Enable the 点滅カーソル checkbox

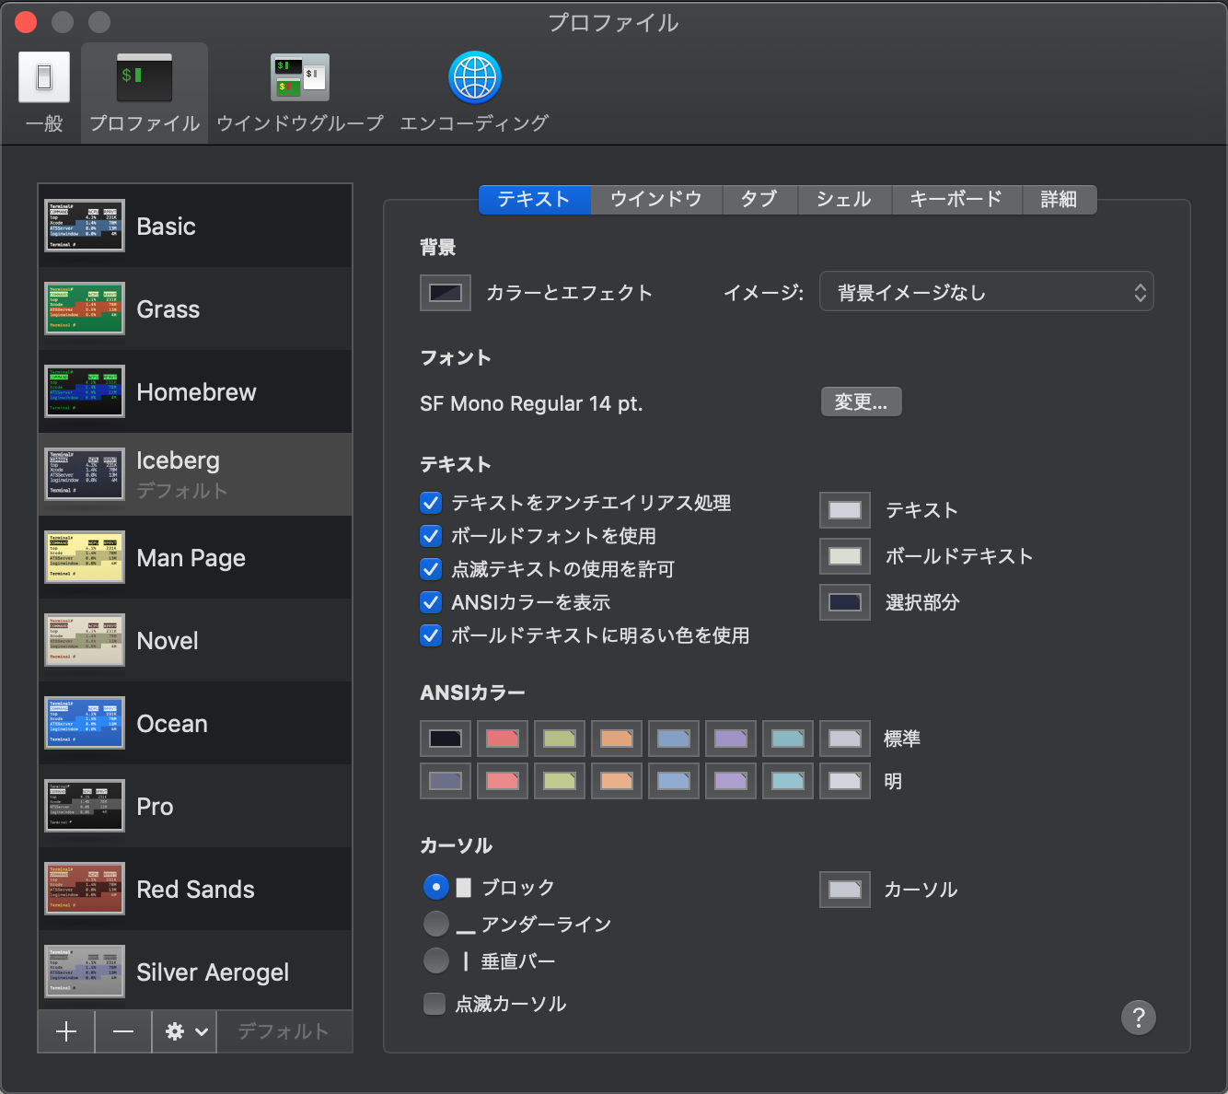(434, 1003)
